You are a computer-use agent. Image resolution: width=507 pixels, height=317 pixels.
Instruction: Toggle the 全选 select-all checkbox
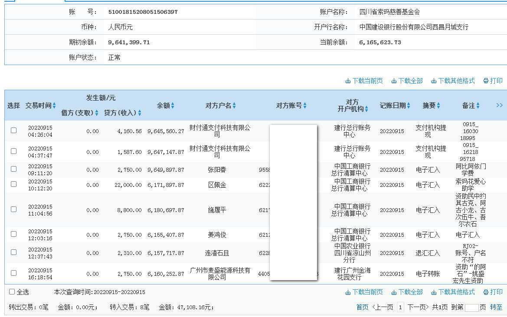tap(12, 292)
